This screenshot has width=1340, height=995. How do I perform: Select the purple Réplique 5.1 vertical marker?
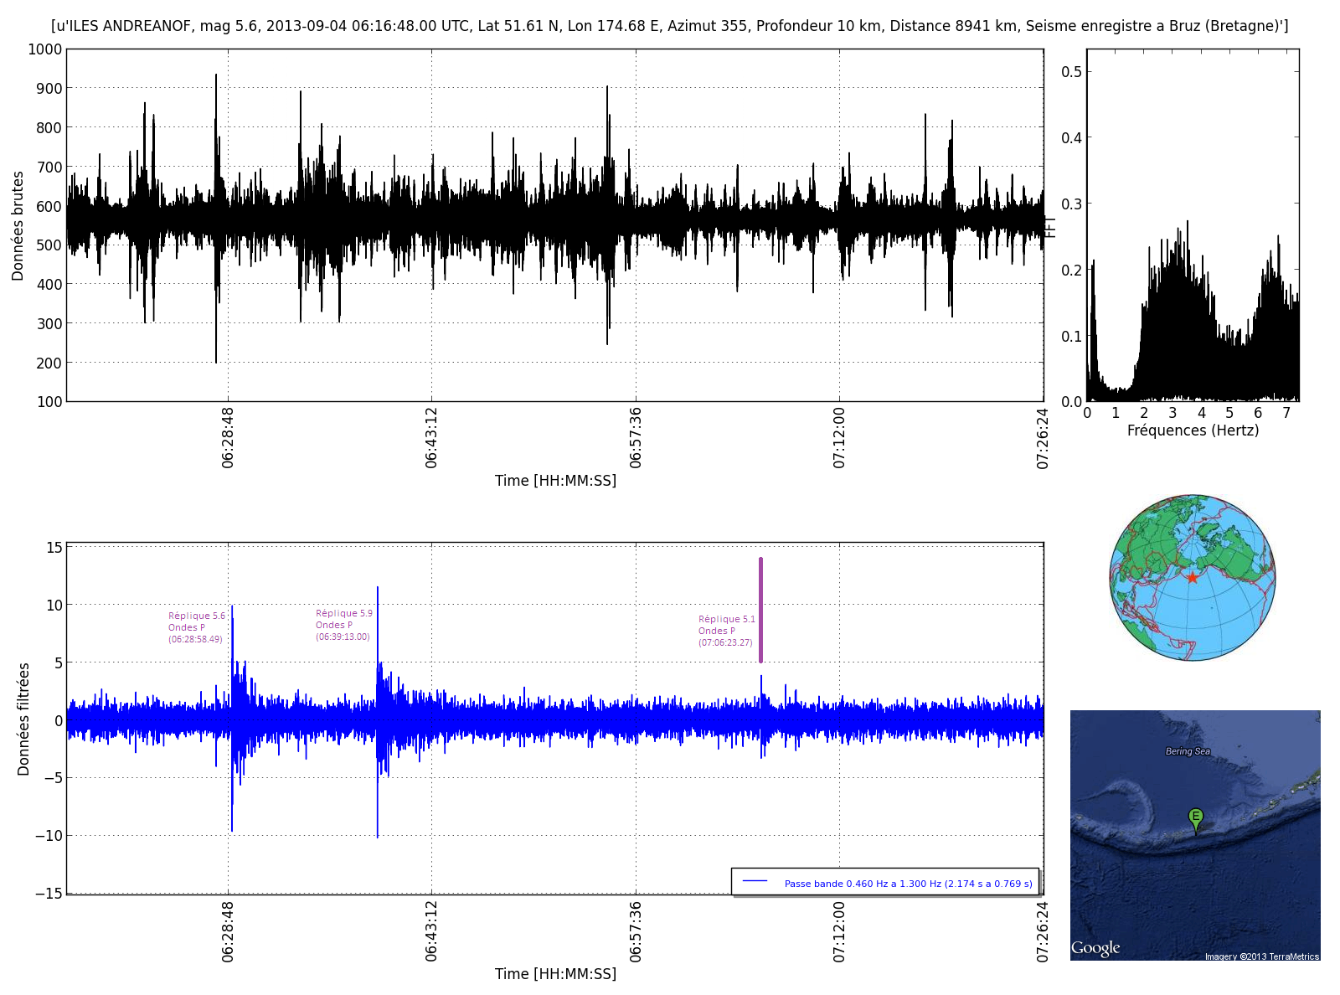click(760, 610)
